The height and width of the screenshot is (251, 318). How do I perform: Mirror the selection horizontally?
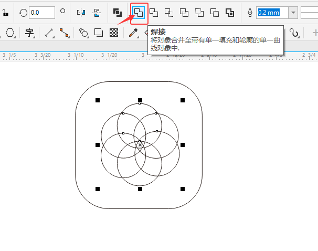tap(81, 13)
